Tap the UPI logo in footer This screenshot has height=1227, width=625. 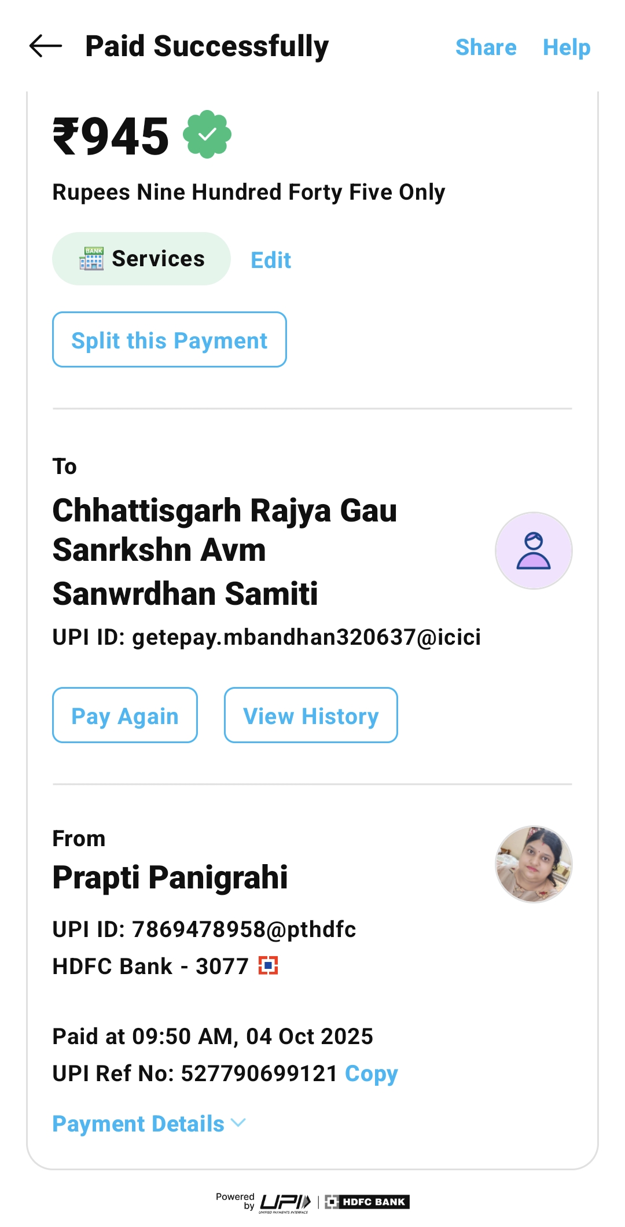[285, 1202]
